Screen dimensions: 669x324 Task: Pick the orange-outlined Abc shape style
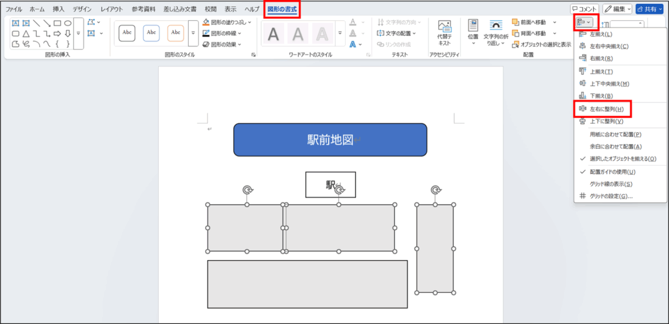[x=175, y=33]
